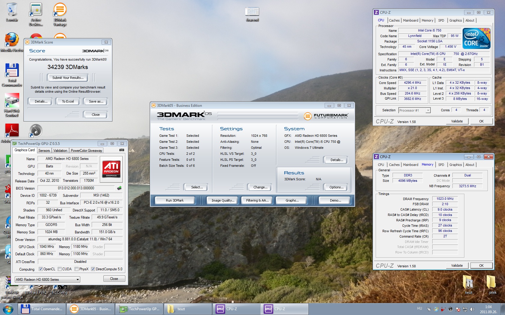This screenshot has width=505, height=315.
Task: Open the AMD Radeon HD 6800 Series dropdown
Action: click(47, 280)
